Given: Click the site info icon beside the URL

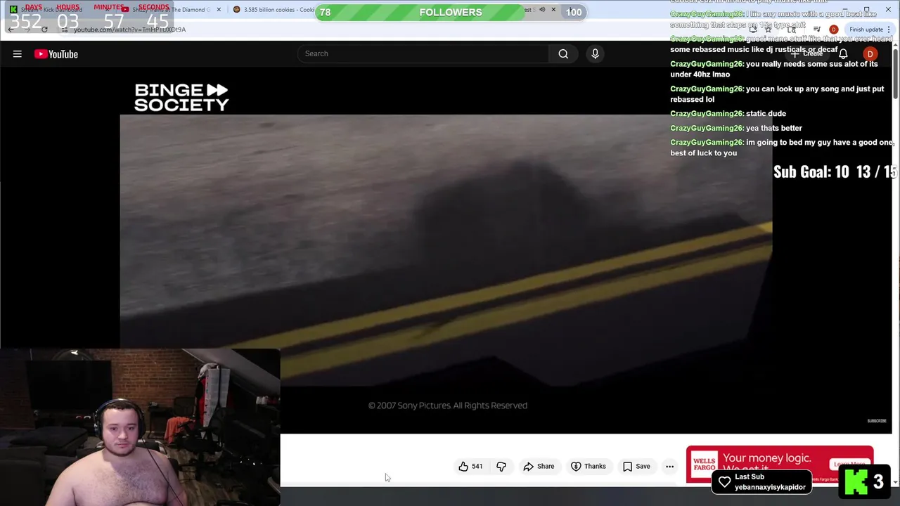Looking at the screenshot, I should (x=65, y=30).
